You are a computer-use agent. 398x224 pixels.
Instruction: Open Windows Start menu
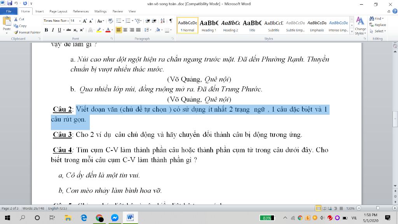(7, 218)
